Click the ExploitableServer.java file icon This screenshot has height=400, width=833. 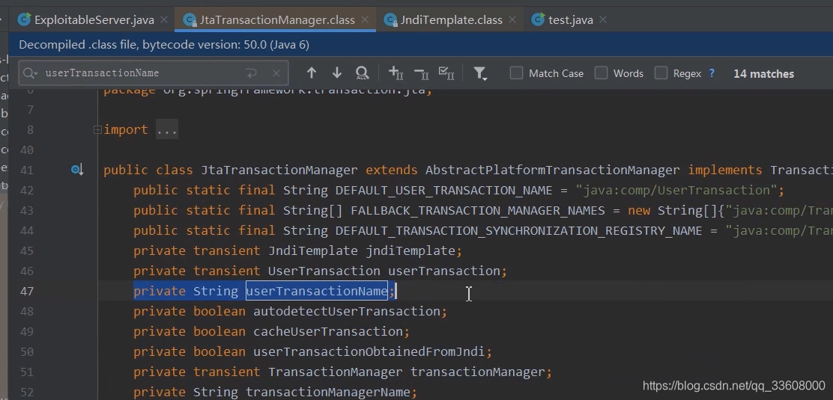24,20
